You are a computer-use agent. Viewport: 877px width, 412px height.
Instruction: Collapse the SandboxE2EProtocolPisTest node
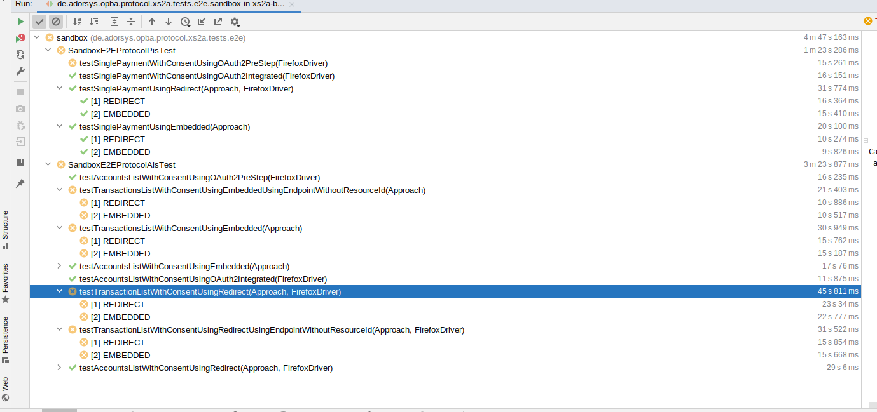(x=48, y=51)
